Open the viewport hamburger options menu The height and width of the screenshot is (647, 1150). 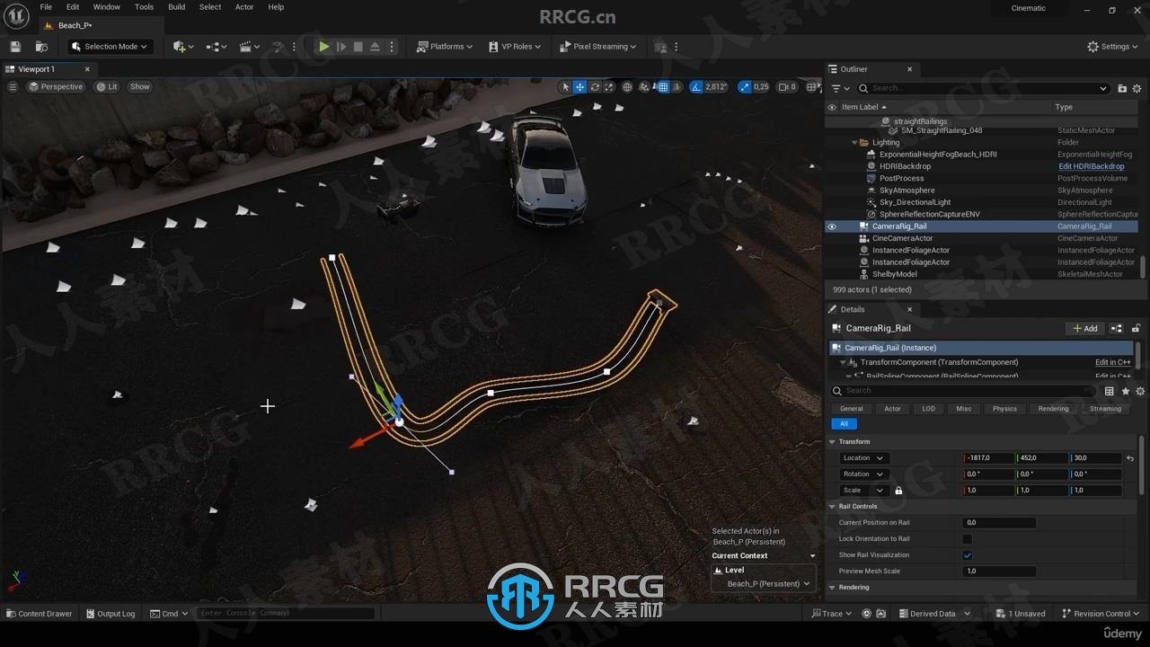[x=13, y=87]
